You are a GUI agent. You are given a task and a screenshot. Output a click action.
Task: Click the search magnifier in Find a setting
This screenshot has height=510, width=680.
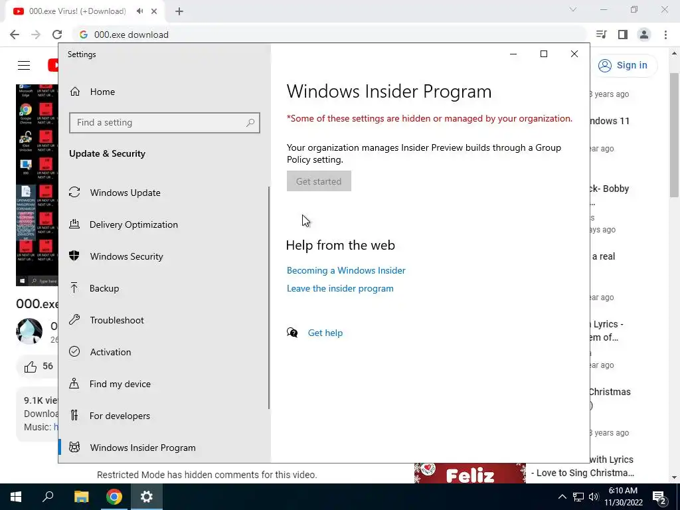coord(250,123)
